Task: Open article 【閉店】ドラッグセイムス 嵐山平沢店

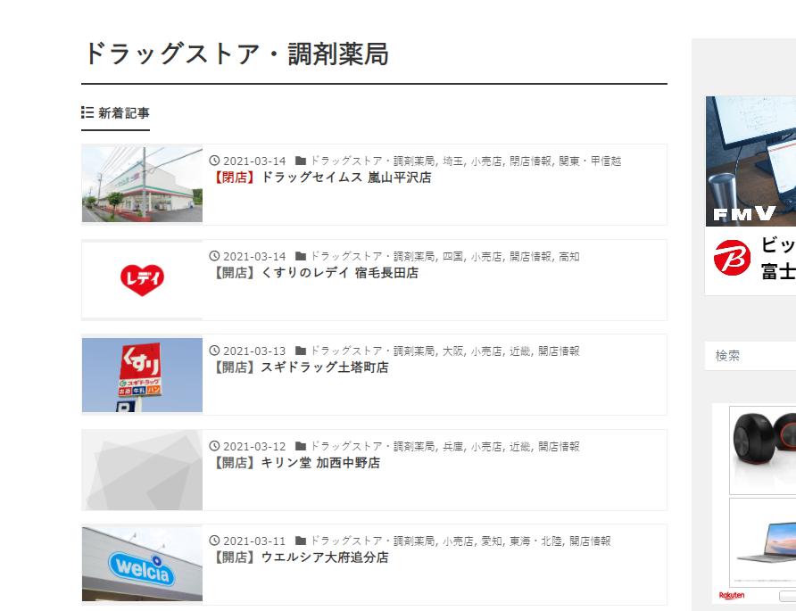Action: [x=320, y=178]
